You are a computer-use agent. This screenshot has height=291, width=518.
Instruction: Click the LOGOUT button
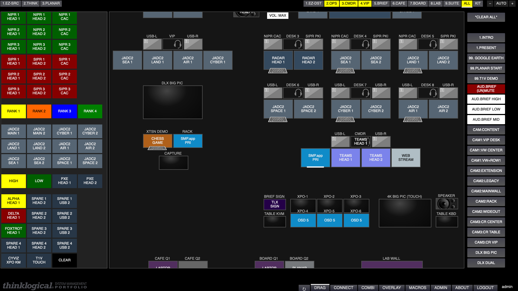tap(485, 288)
